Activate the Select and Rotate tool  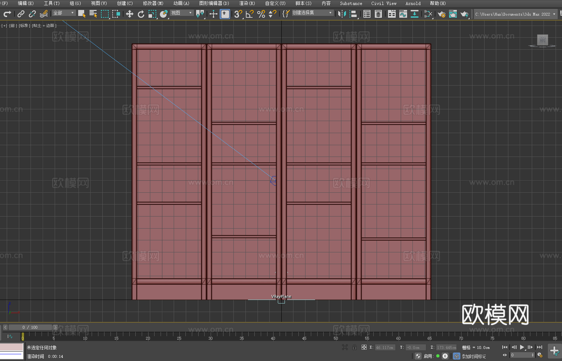pyautogui.click(x=141, y=14)
